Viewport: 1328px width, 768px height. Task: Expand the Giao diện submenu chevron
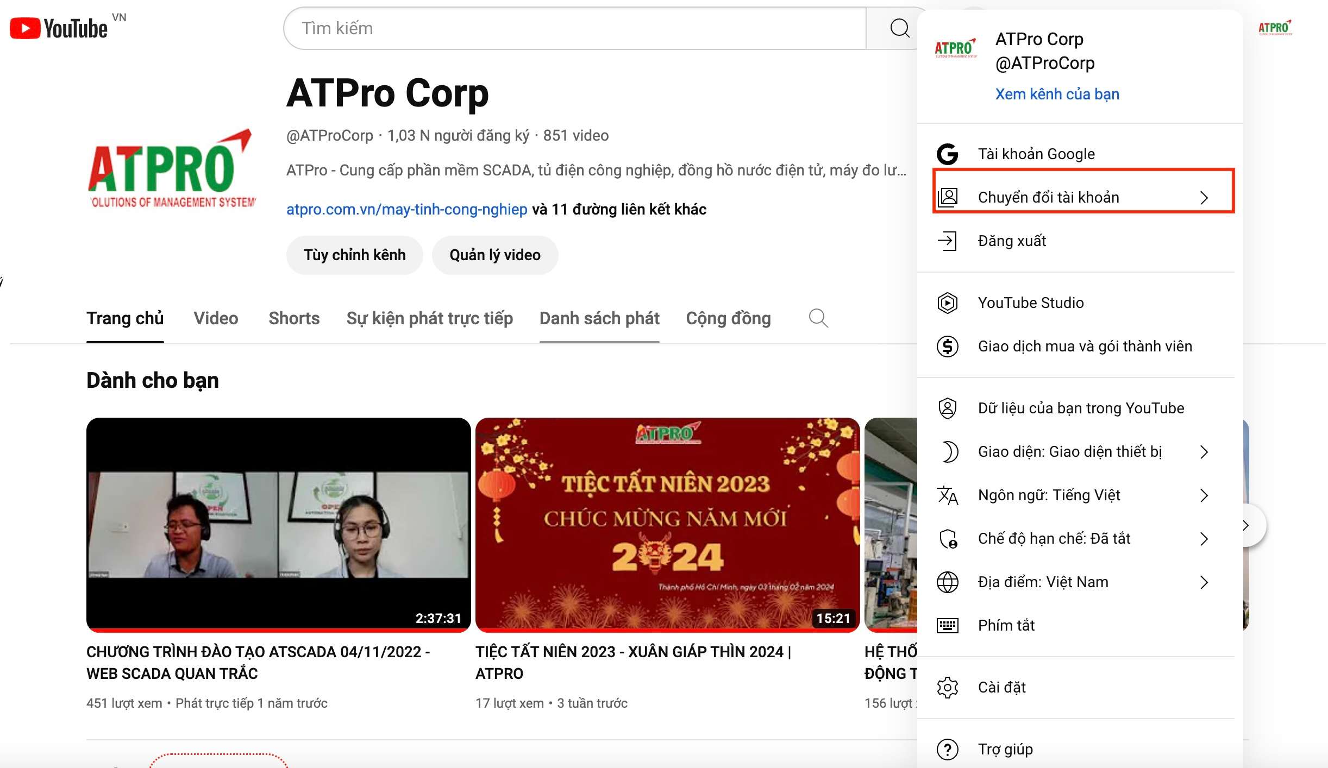[x=1204, y=451]
